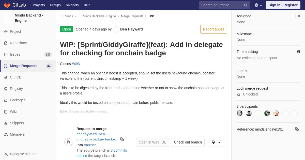Focus the Search or jump to field
Viewport: 305px width, 160px height.
point(224,5)
